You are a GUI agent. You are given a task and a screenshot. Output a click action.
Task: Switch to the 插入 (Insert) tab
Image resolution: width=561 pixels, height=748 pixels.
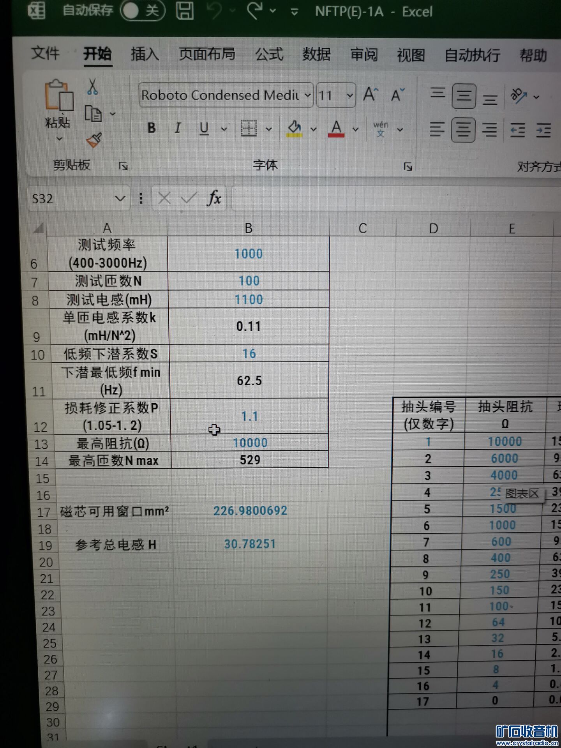pos(145,54)
